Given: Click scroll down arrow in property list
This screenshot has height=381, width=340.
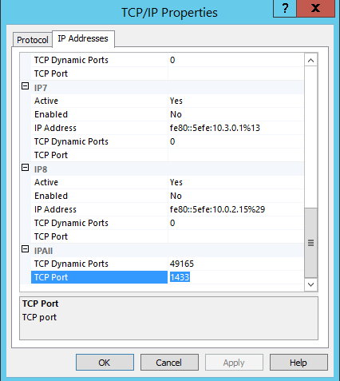Looking at the screenshot, I should (x=310, y=284).
